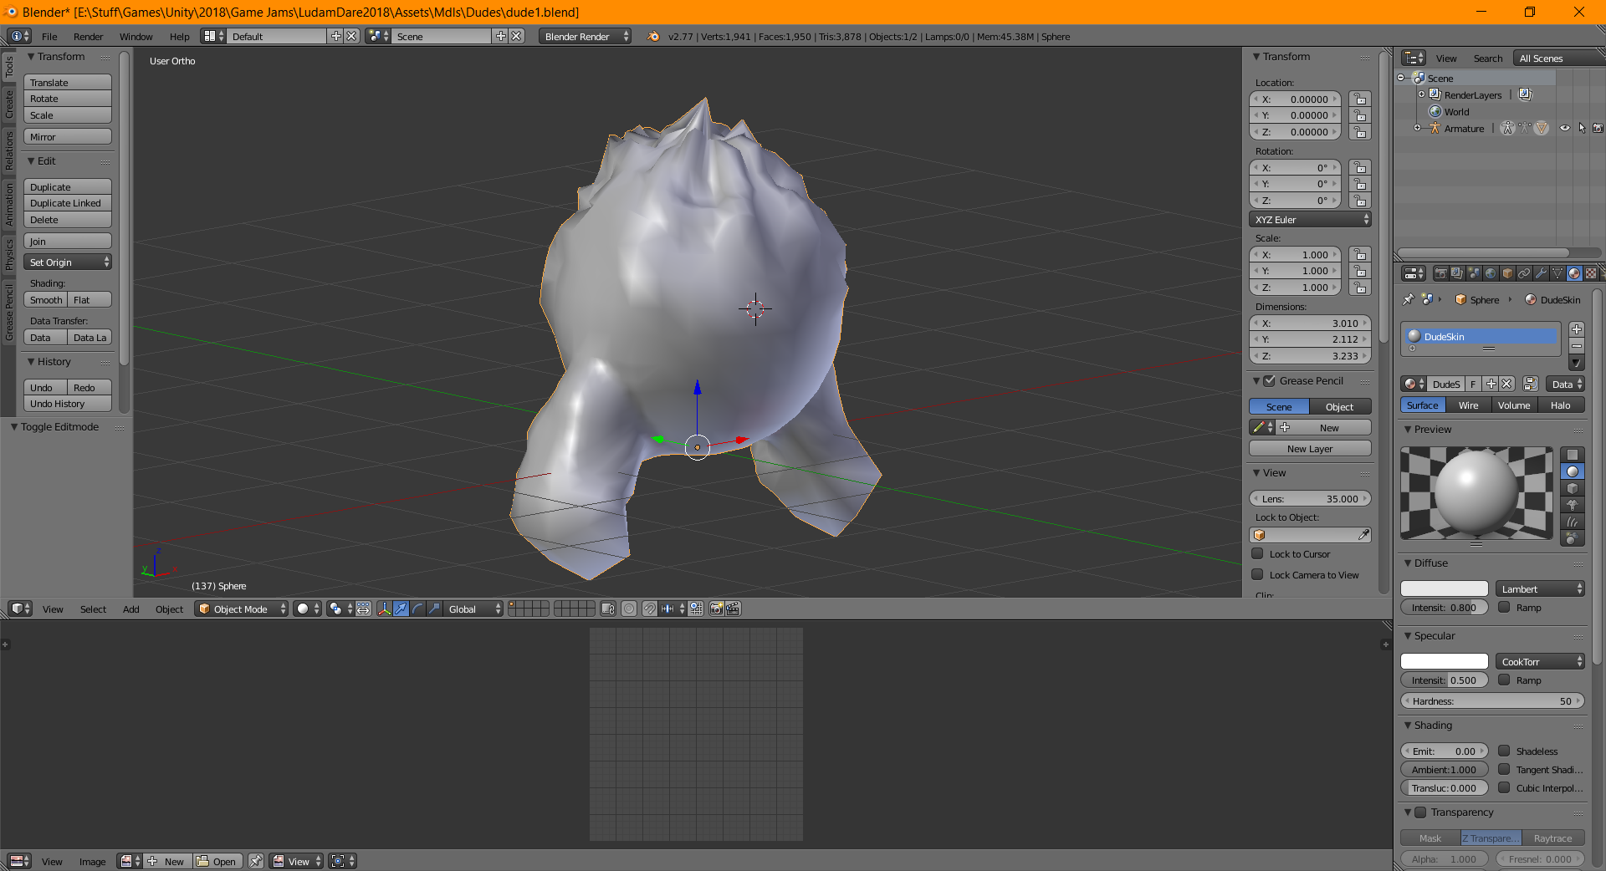This screenshot has width=1606, height=871.
Task: Click the Duplicate Linked button
Action: tap(68, 202)
